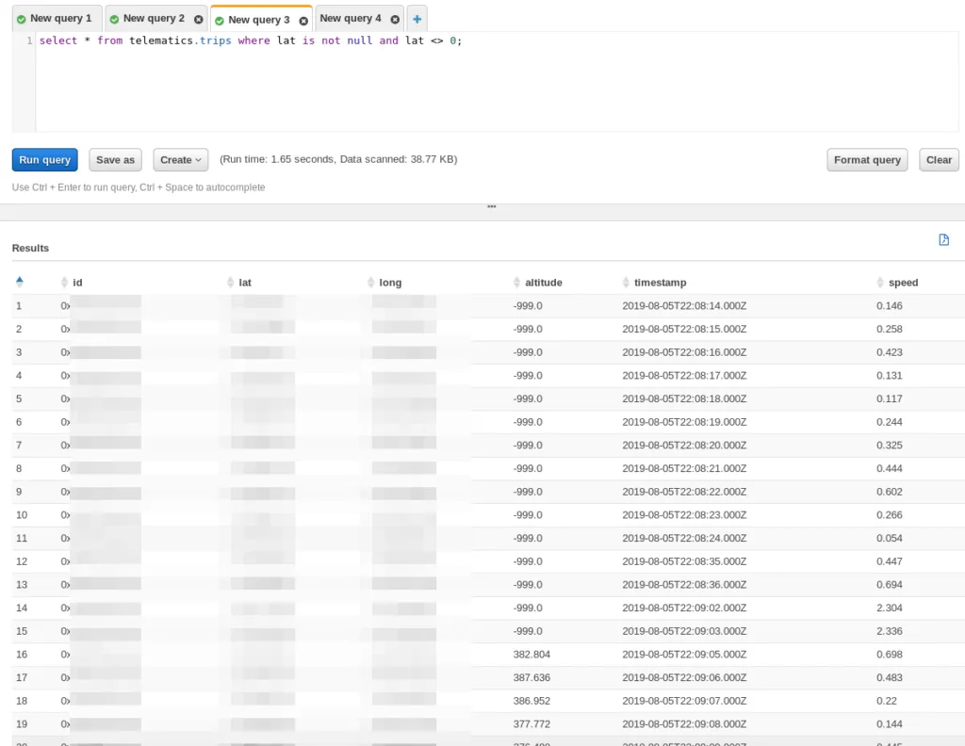Screen dimensions: 965x746
Task: Sort by speed using its sort arrows
Action: (x=881, y=283)
